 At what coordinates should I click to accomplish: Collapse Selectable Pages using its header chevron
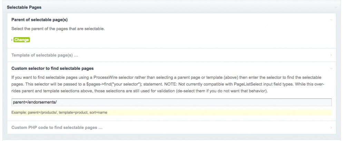[335, 7]
